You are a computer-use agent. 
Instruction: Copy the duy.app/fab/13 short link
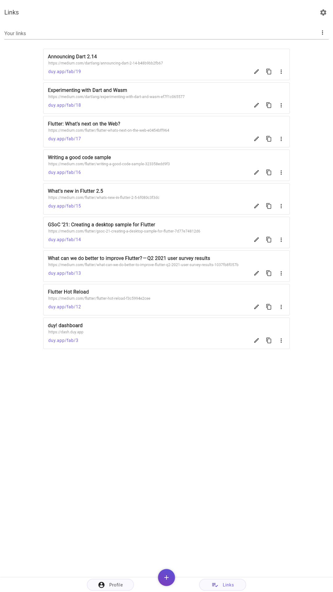point(269,273)
